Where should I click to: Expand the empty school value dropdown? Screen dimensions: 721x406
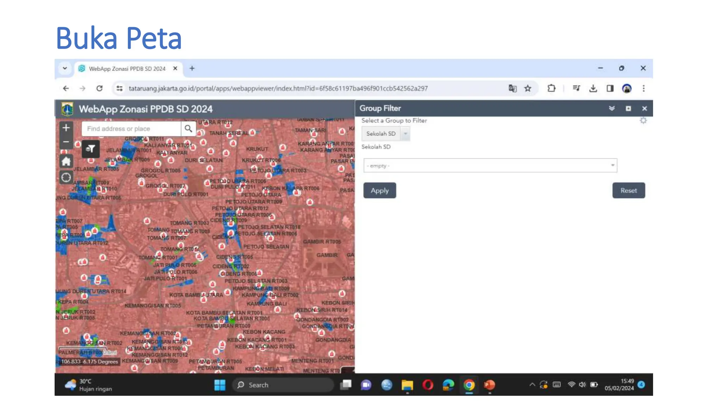pyautogui.click(x=613, y=165)
